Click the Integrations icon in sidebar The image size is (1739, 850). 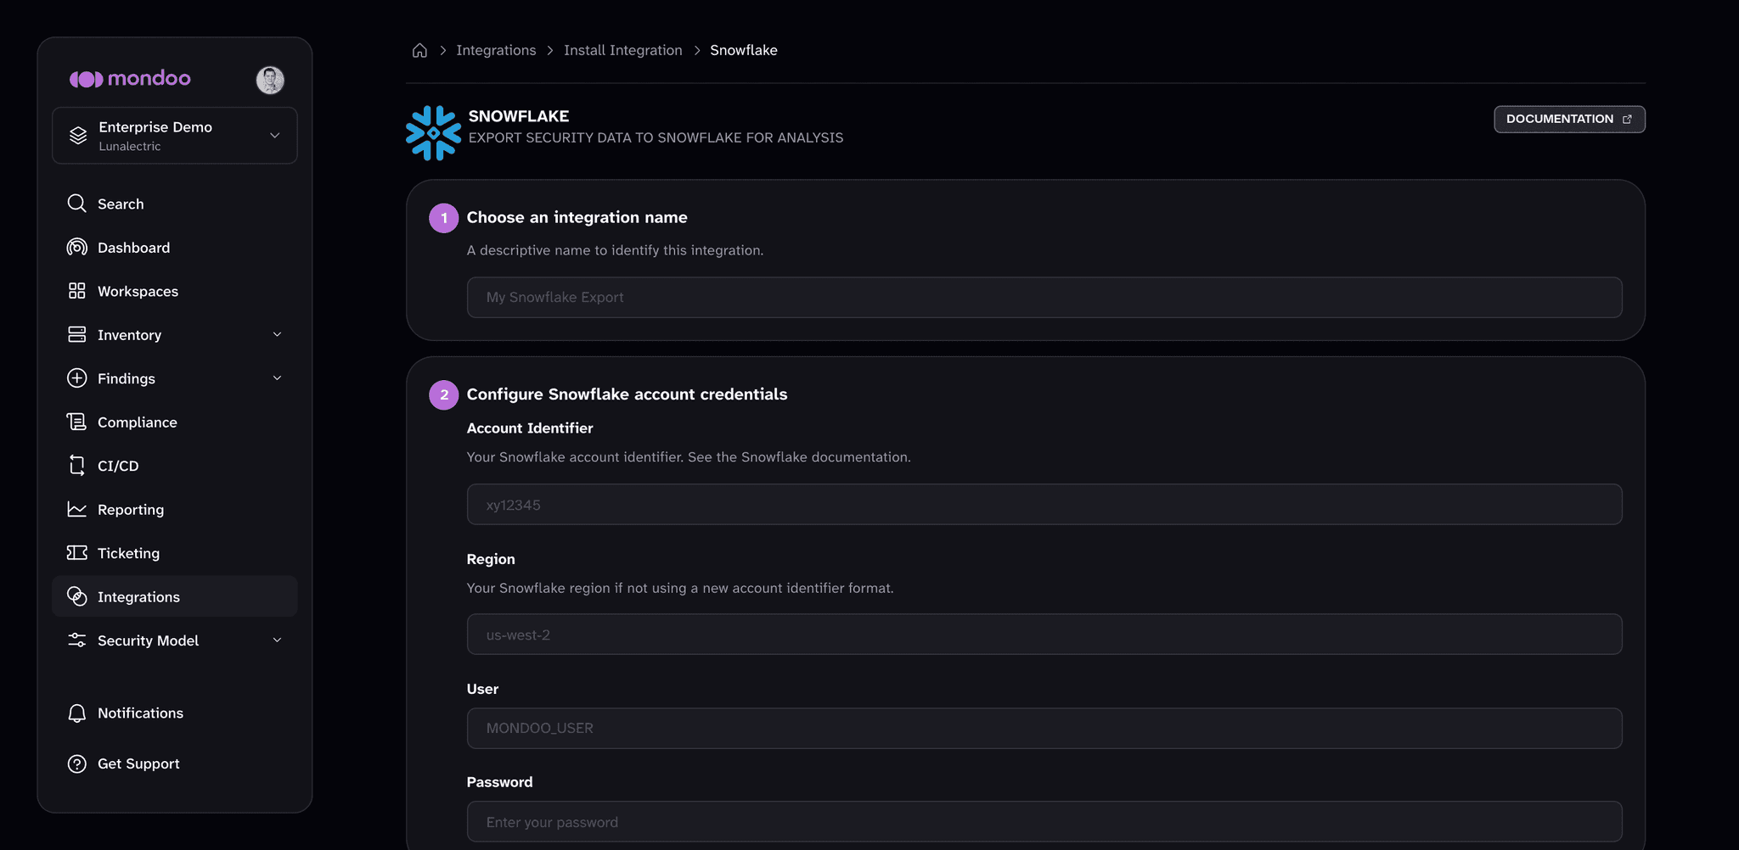76,596
